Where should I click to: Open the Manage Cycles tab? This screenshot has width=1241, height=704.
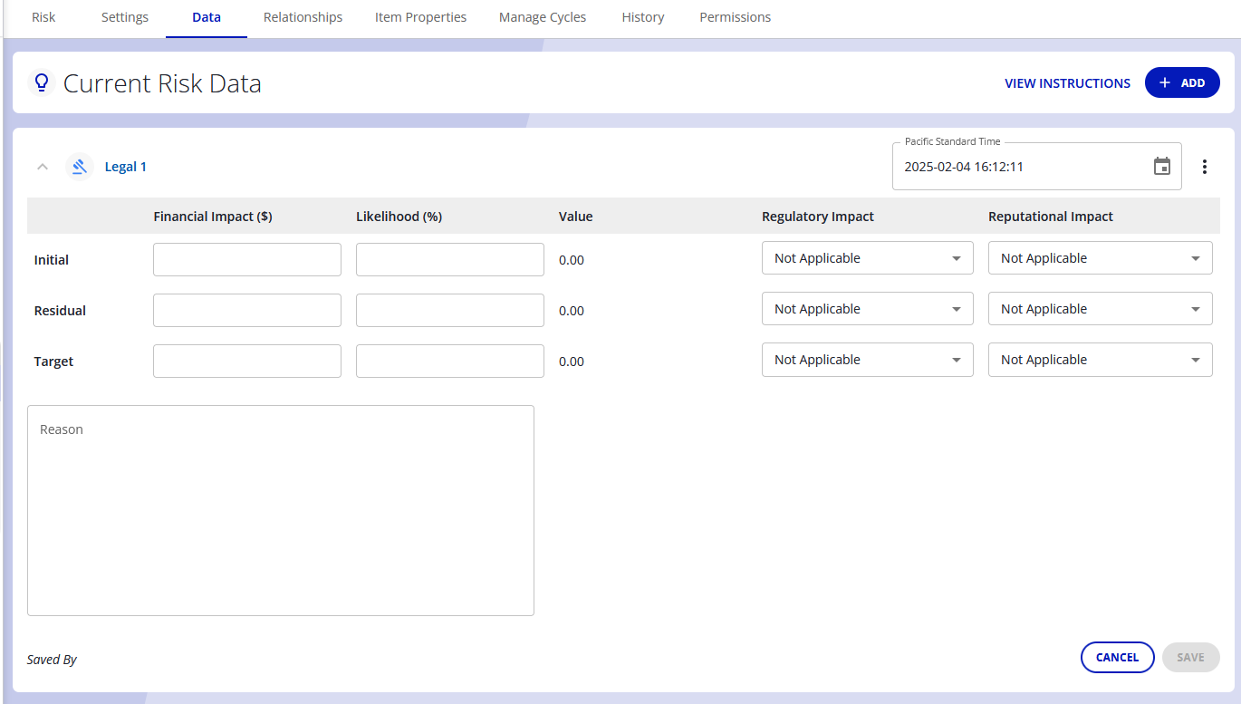tap(542, 17)
